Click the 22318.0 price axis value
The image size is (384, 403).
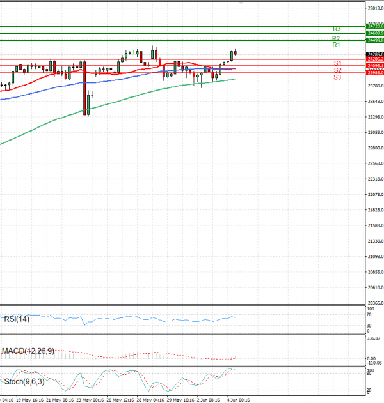pos(376,179)
